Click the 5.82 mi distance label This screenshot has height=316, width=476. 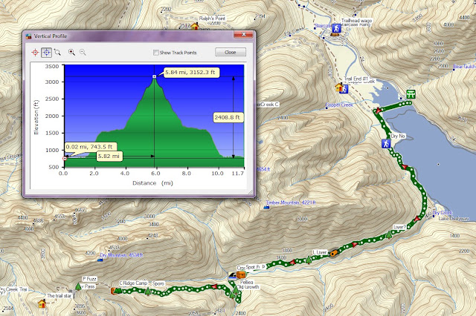point(109,157)
